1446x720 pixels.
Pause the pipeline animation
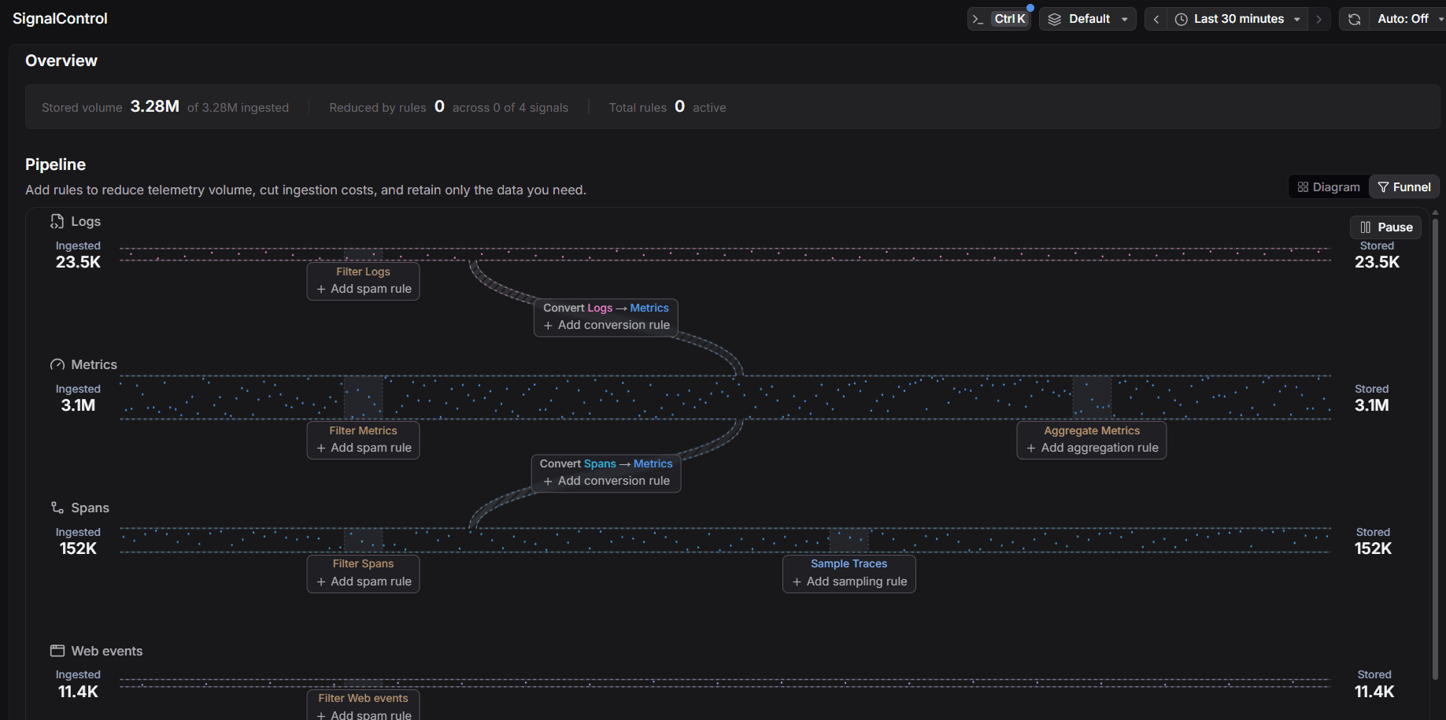(x=1386, y=227)
